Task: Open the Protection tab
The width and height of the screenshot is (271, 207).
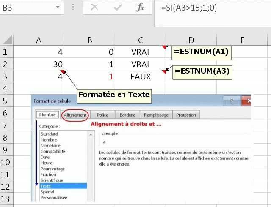Action: 186,115
